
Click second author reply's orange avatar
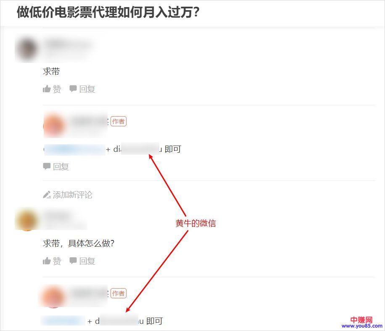click(53, 297)
